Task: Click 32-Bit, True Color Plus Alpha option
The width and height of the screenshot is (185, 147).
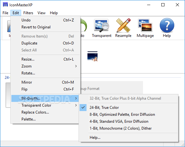Action: (128, 98)
